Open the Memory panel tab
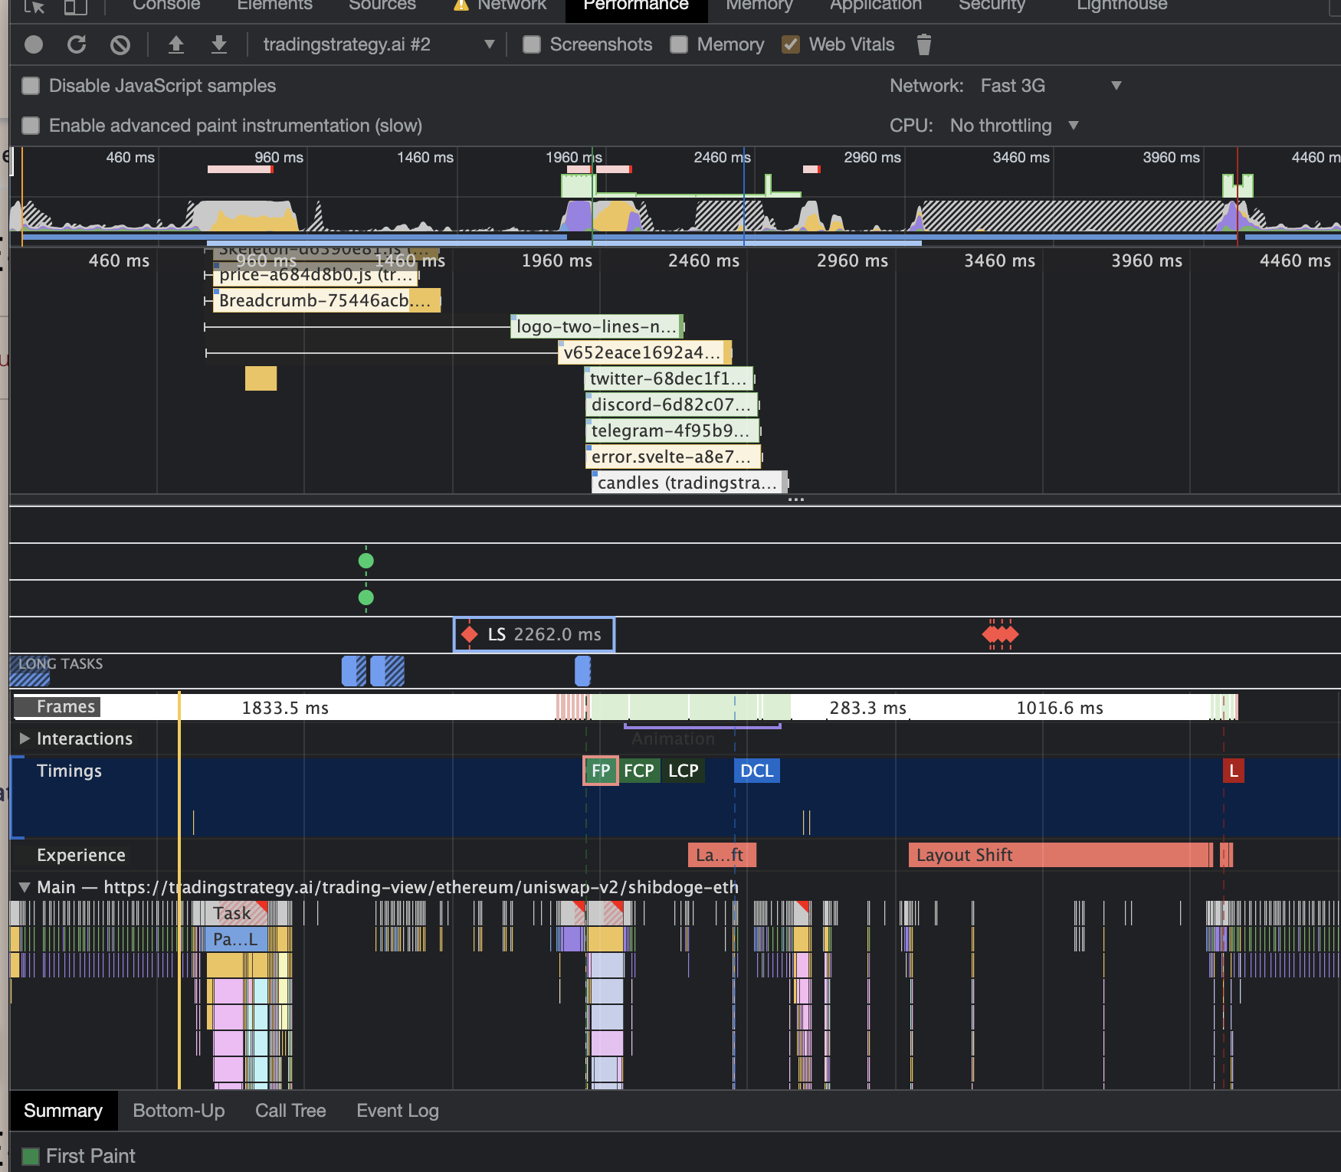 coord(759,5)
